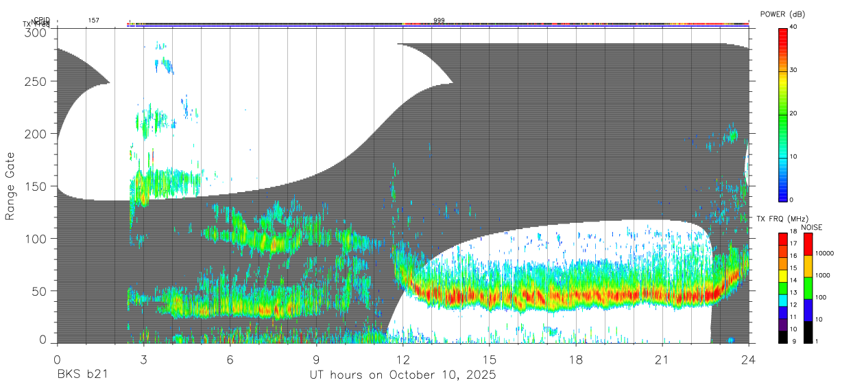The image size is (842, 389).
Task: Click the NOISE legend title
Action: coord(811,227)
